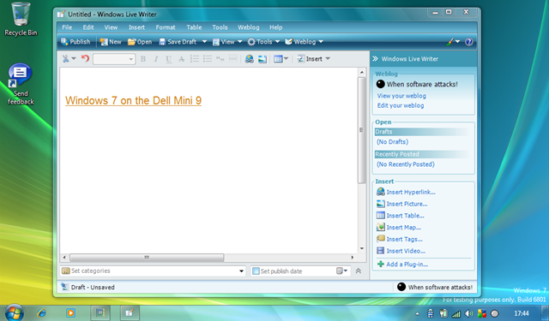The height and width of the screenshot is (321, 549).
Task: Show hidden system tray icons arrow
Action: point(417,313)
